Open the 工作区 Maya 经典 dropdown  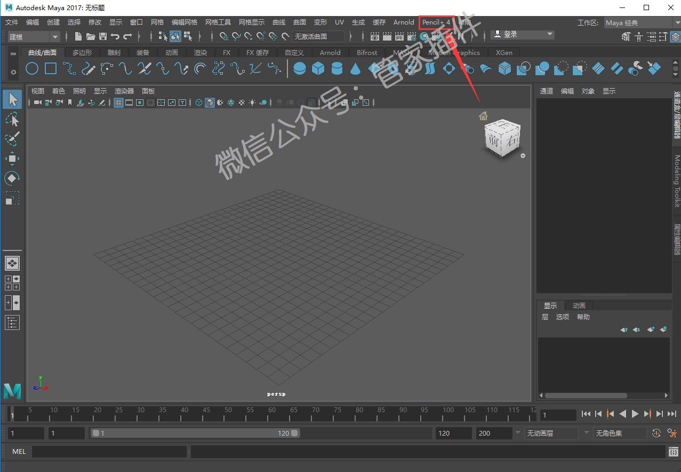[x=642, y=23]
